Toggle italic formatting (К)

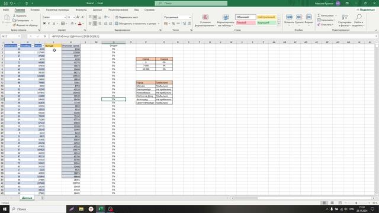[x=49, y=24]
